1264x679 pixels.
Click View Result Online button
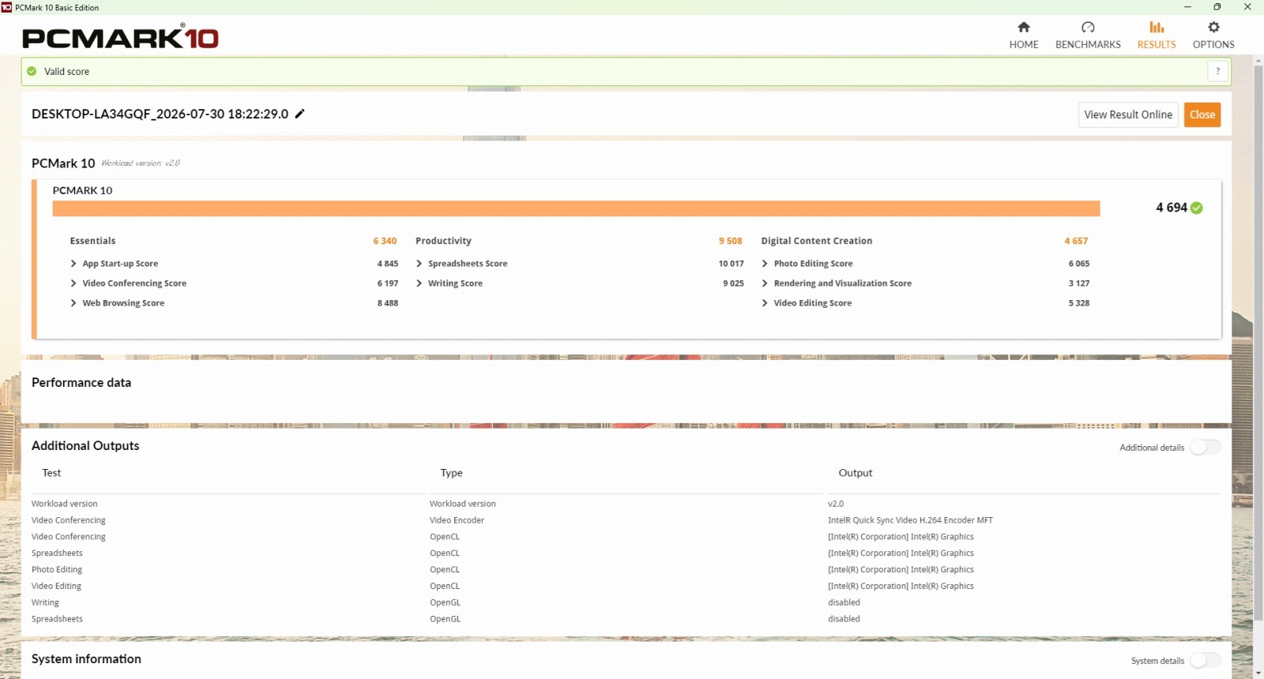pos(1128,114)
